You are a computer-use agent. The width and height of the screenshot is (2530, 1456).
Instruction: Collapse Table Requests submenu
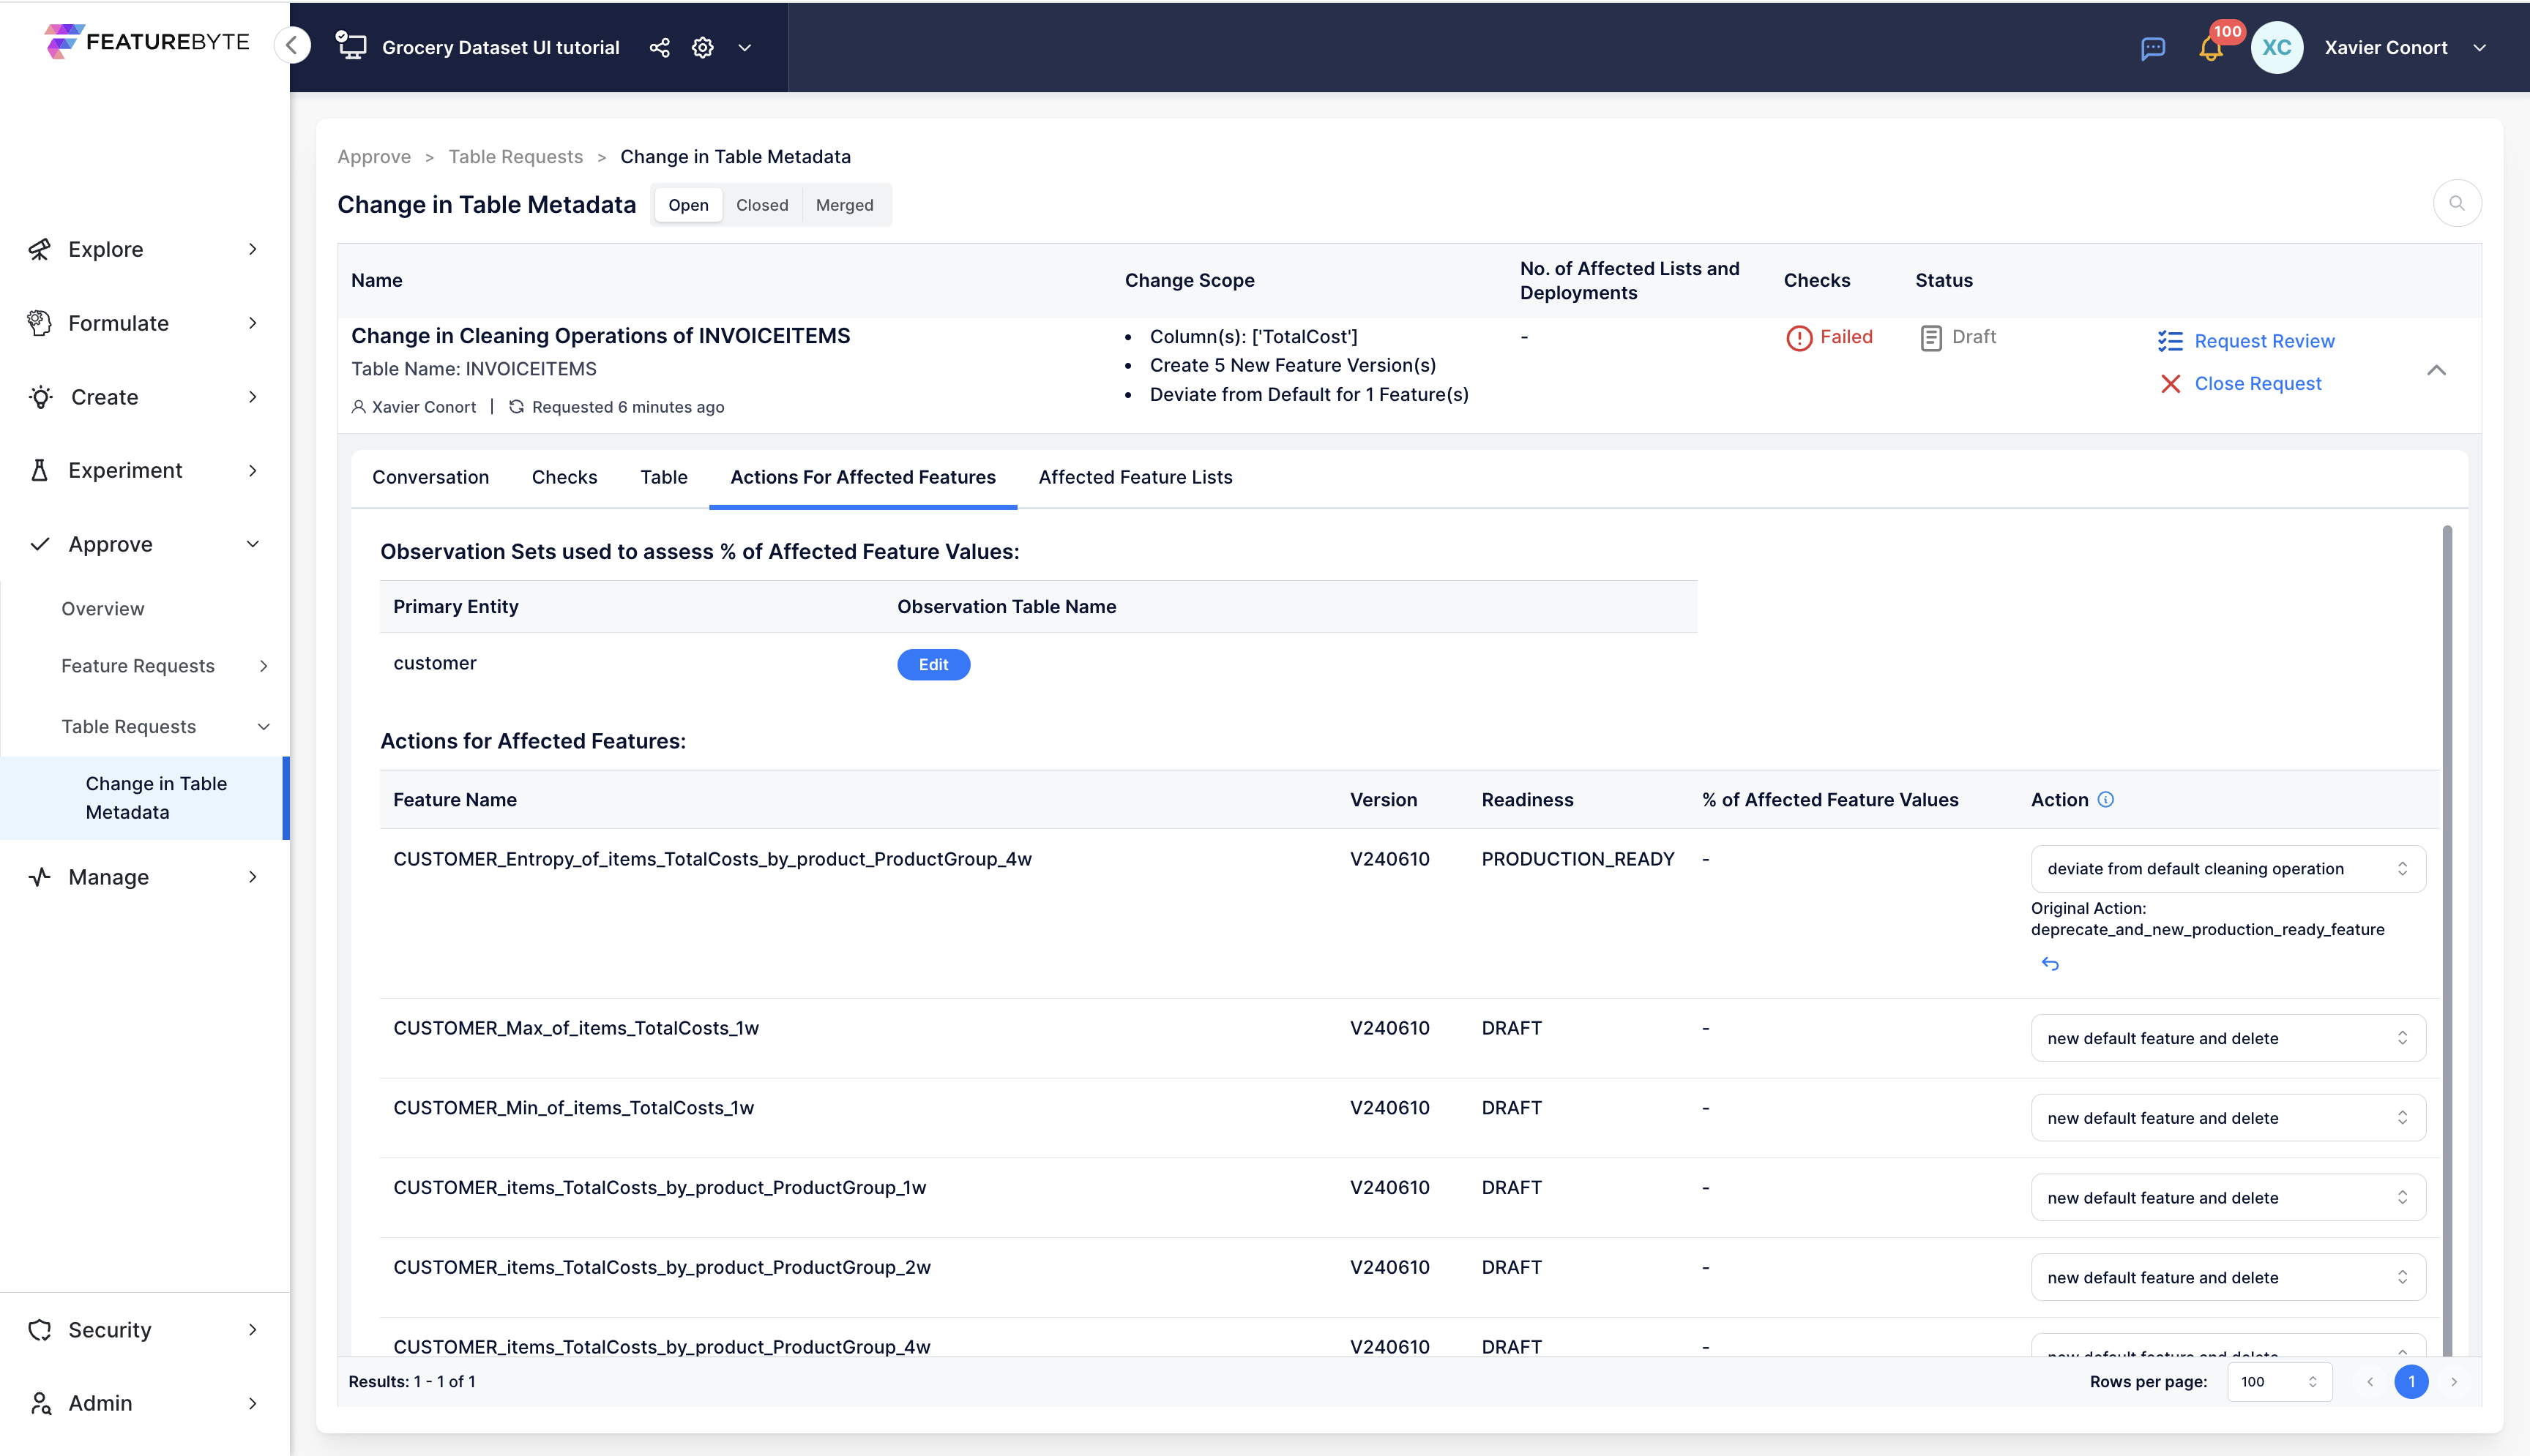263,726
